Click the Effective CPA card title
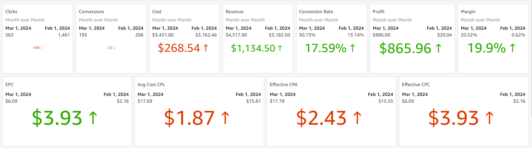This screenshot has height=148, width=532. click(x=284, y=85)
